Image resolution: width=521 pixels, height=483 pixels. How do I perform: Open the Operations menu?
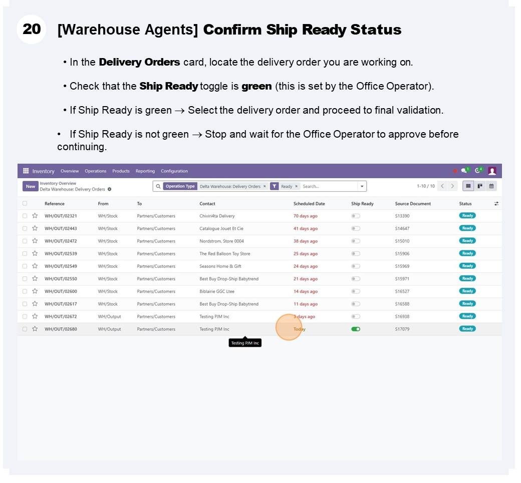(x=95, y=171)
